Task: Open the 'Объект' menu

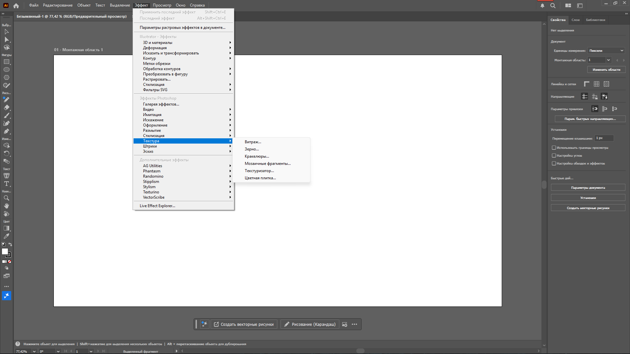Action: (84, 5)
